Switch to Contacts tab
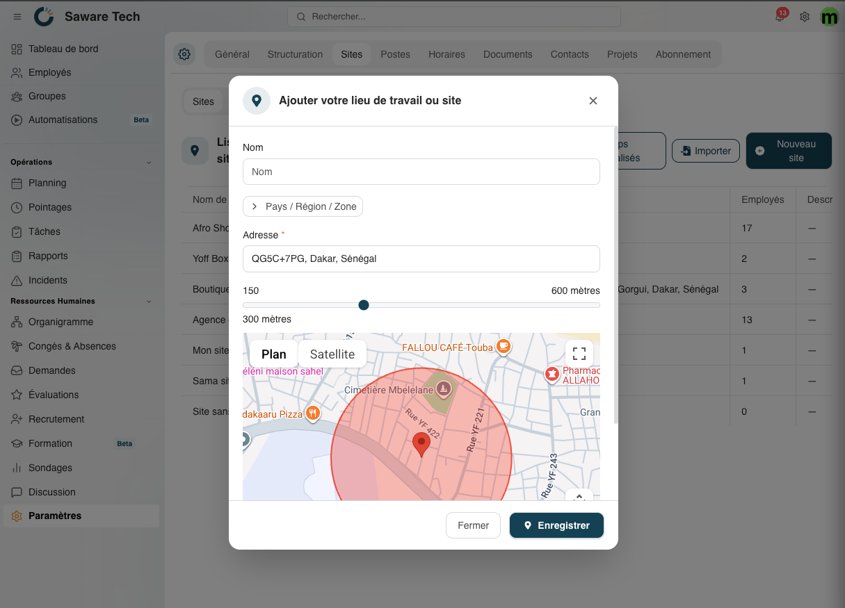This screenshot has height=608, width=845. (x=570, y=54)
